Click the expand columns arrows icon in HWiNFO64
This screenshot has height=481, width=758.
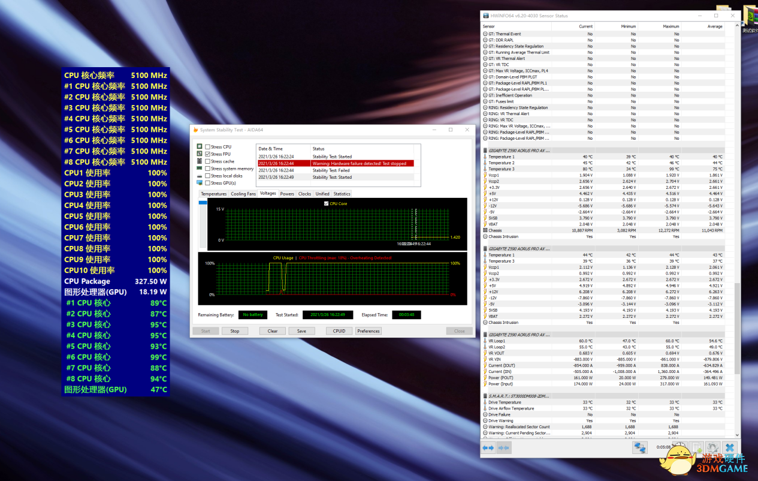[x=488, y=447]
